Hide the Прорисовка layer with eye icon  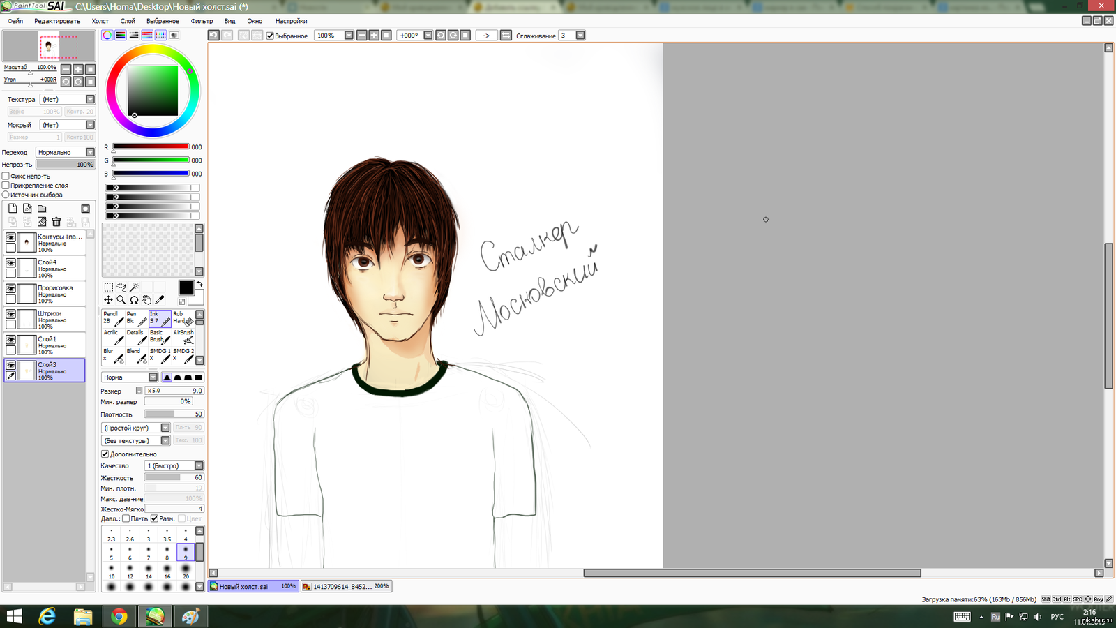pos(10,288)
